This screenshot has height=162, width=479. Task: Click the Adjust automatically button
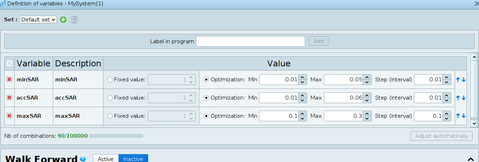click(441, 136)
